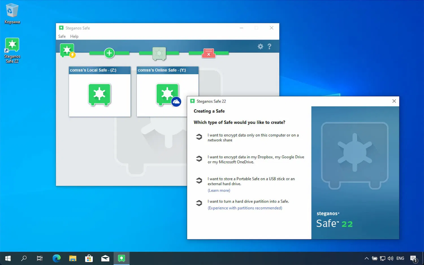Choose turn hard drive partition into Safe
The height and width of the screenshot is (265, 424).
(x=248, y=201)
